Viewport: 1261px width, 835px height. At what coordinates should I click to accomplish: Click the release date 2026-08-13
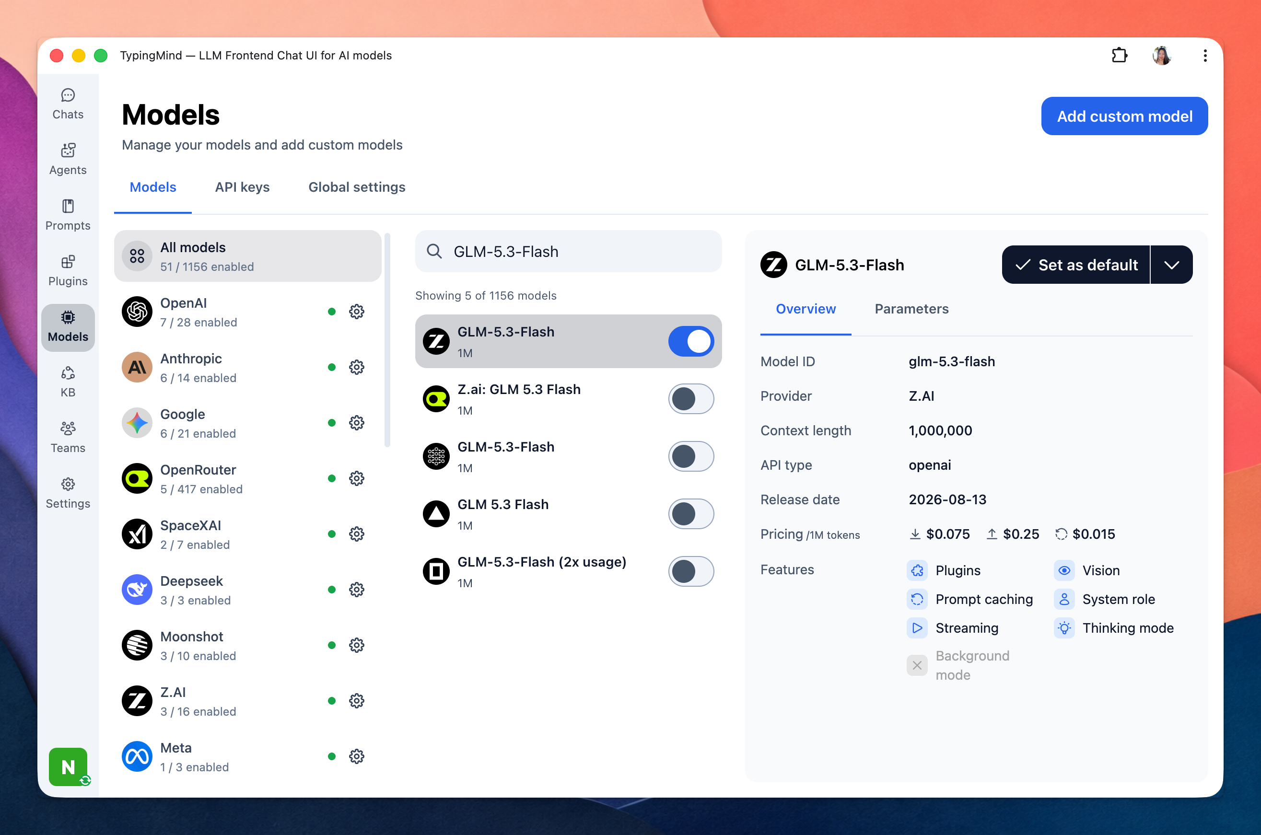[x=947, y=499]
